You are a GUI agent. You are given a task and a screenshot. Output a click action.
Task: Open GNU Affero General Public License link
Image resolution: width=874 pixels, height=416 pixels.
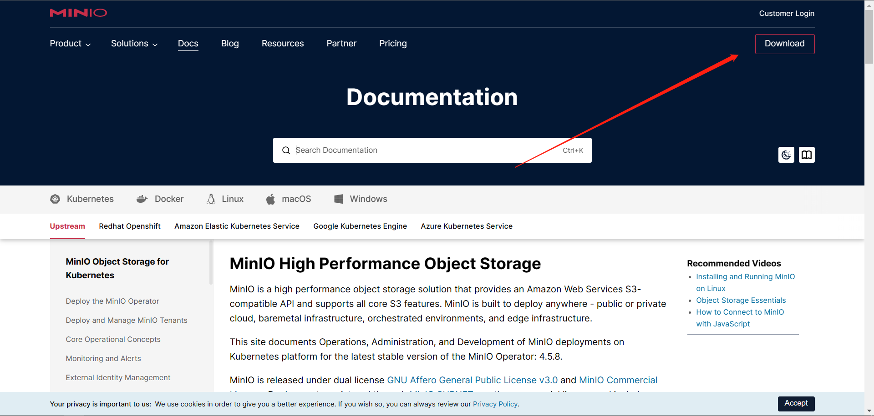tap(472, 380)
